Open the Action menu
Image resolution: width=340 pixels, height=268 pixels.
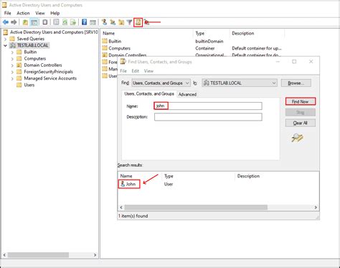[23, 13]
